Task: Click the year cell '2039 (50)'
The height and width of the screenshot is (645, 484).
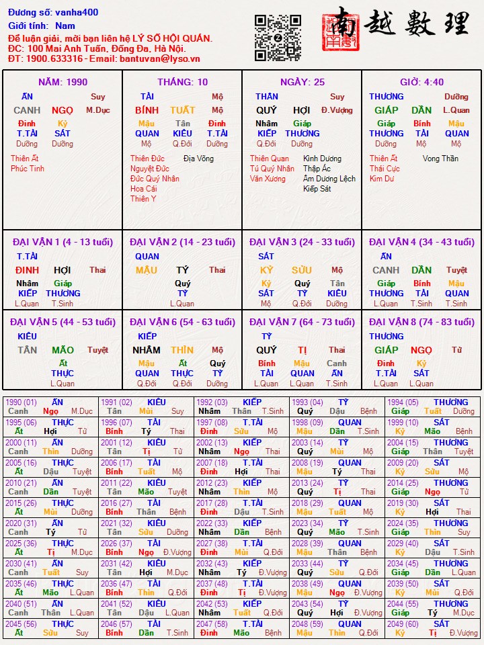Action: pos(432,589)
